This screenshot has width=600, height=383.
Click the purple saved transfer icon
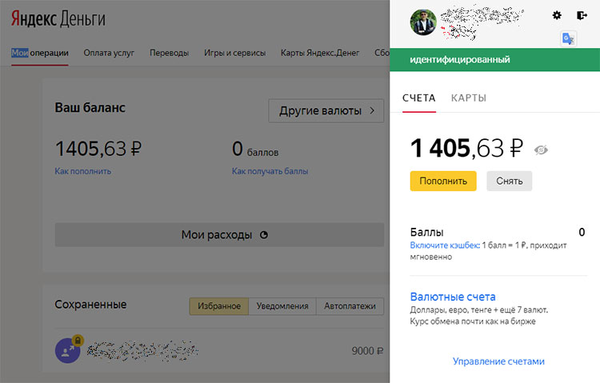(x=68, y=350)
